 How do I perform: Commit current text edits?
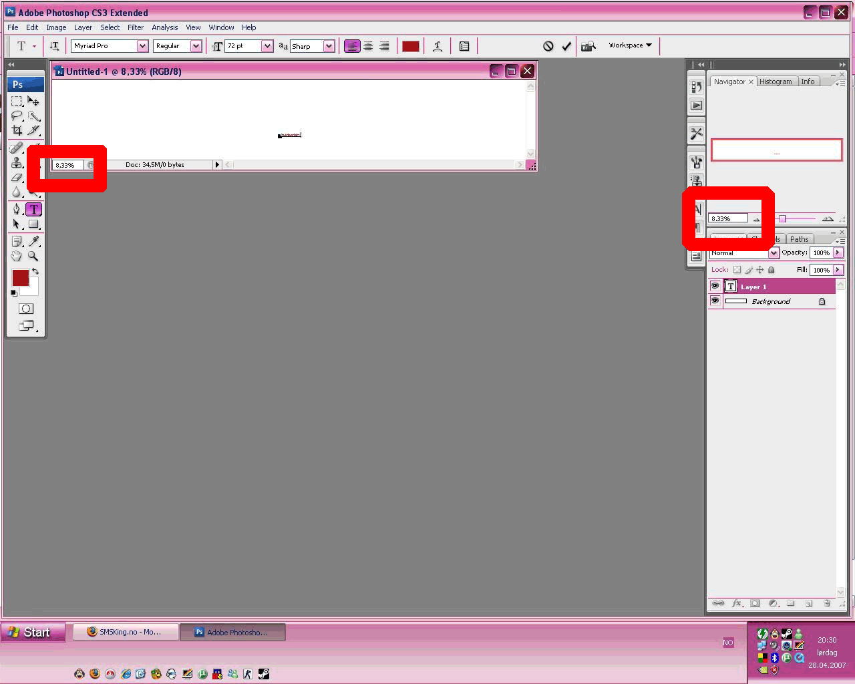[x=566, y=46]
